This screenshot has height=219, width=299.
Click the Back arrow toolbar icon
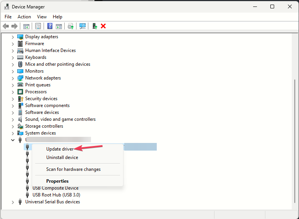point(6,26)
